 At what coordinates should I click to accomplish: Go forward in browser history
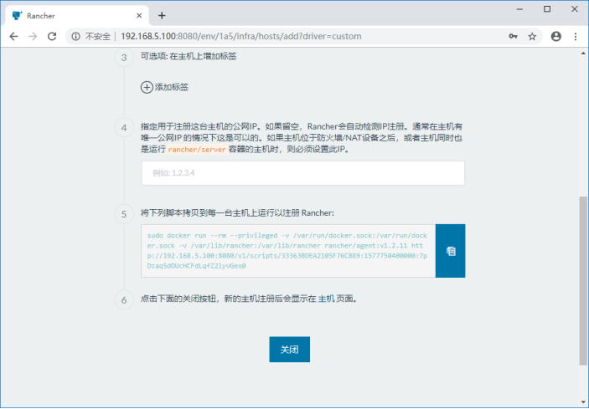pos(33,36)
